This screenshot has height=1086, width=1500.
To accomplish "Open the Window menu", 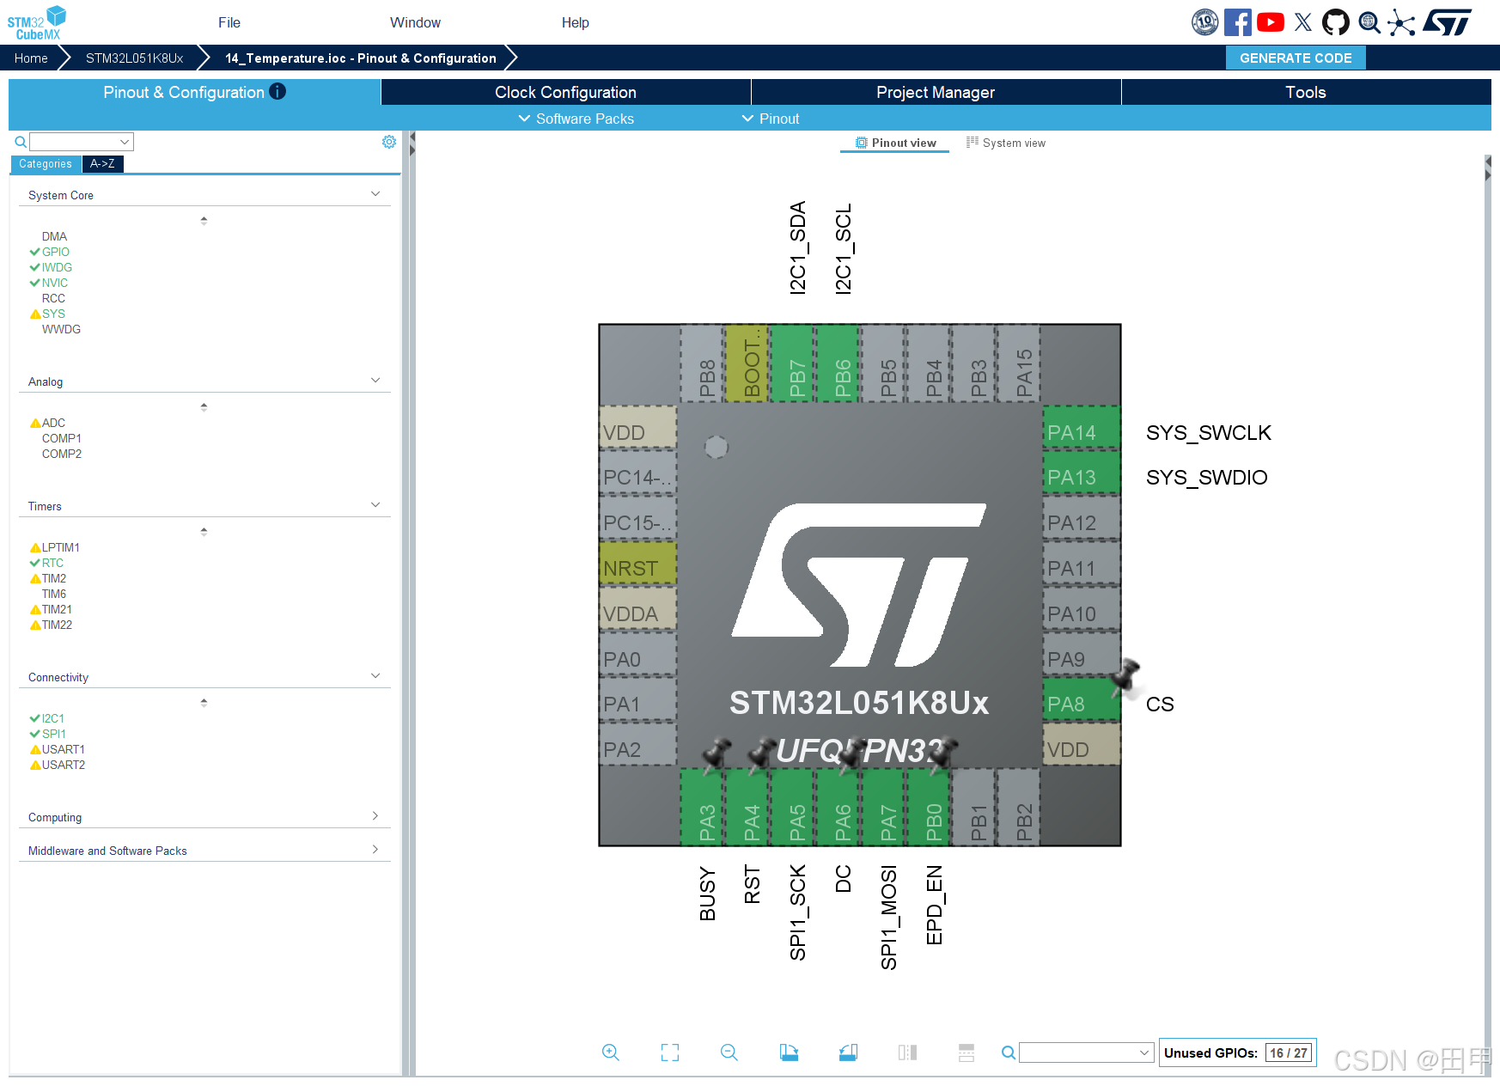I will pyautogui.click(x=415, y=22).
